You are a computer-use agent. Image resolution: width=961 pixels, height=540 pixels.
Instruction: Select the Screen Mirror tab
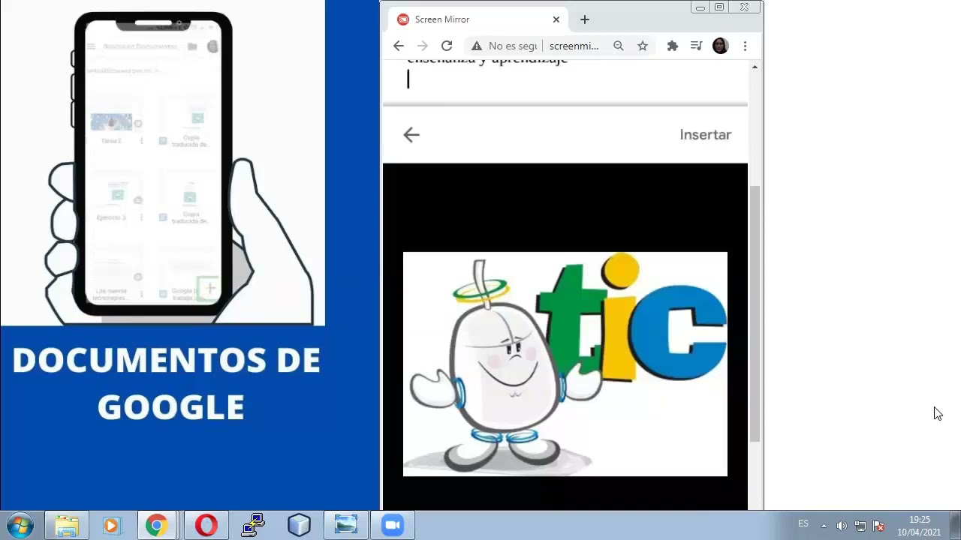[478, 19]
